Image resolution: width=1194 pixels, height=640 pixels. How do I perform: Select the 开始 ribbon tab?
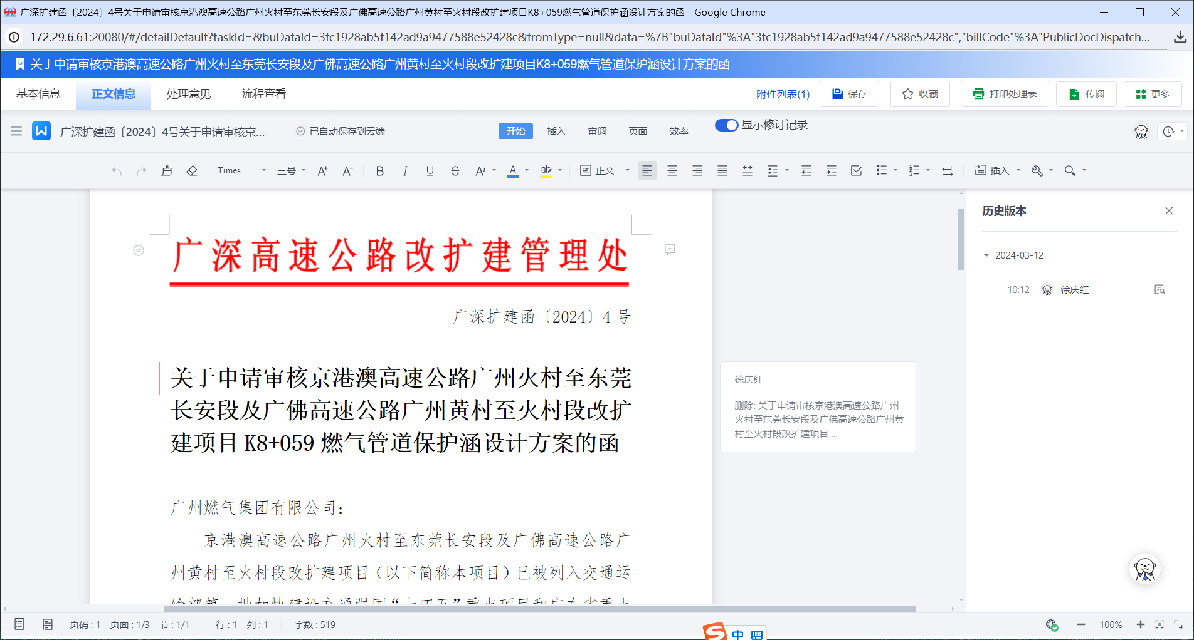(x=515, y=131)
